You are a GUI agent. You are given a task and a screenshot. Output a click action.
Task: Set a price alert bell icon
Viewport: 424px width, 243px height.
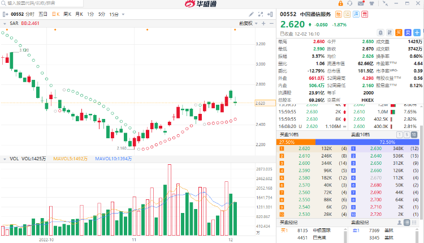380,33
